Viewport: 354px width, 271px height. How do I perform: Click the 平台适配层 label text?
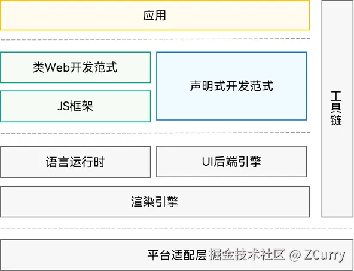[x=177, y=255]
